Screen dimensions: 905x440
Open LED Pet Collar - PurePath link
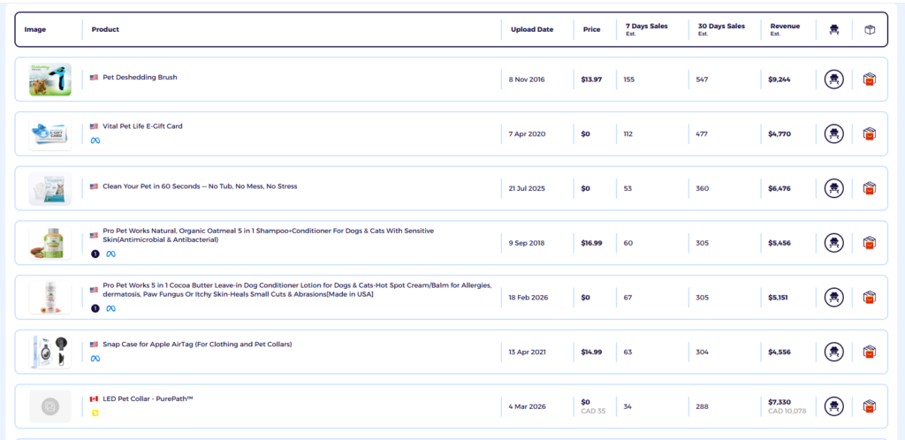(148, 399)
